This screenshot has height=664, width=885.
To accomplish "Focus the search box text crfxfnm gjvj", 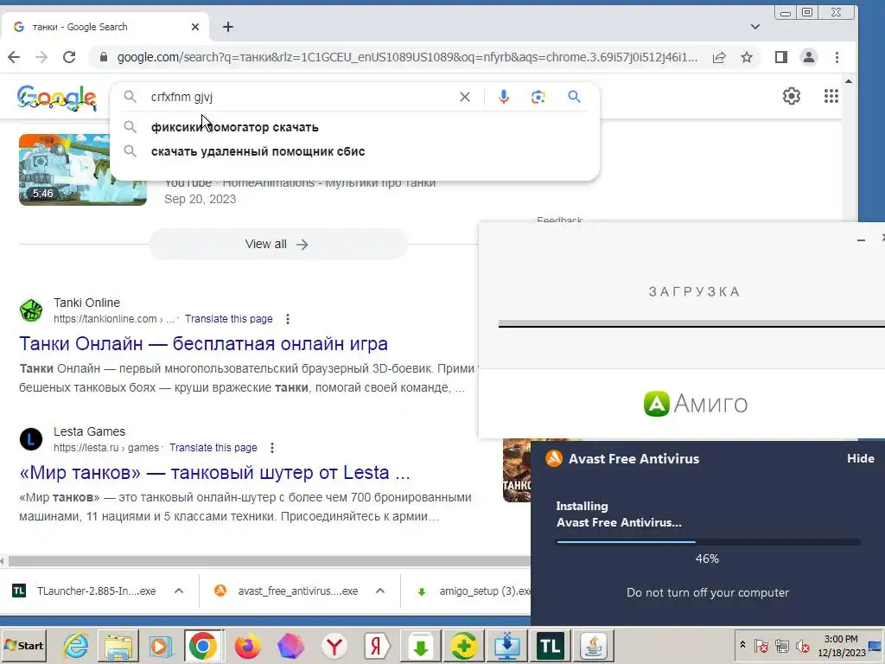I will [x=181, y=97].
